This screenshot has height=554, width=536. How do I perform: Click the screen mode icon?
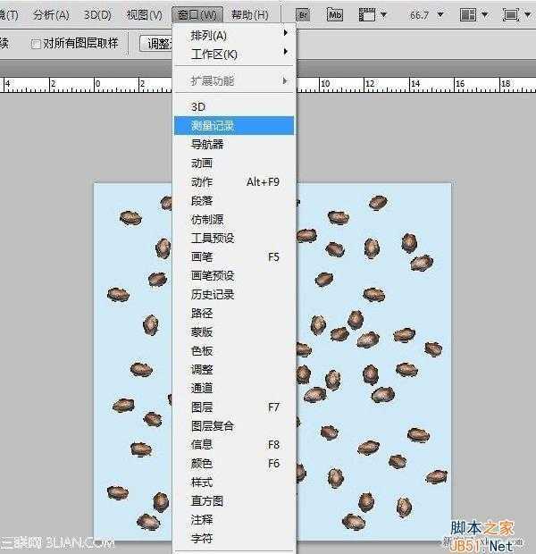(x=515, y=14)
